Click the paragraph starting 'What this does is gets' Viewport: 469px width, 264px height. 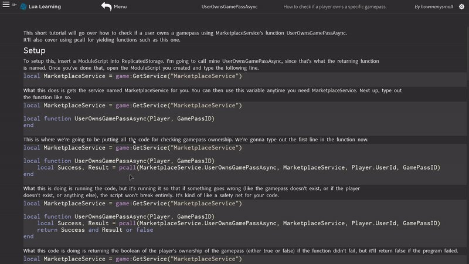point(212,94)
